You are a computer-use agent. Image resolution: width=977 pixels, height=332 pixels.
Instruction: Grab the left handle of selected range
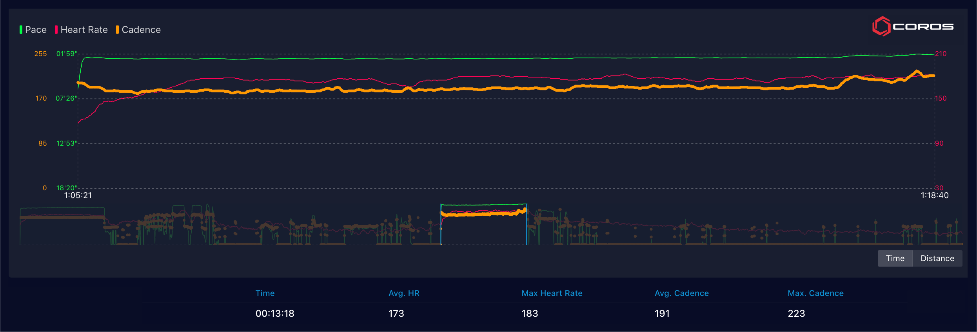pyautogui.click(x=441, y=224)
